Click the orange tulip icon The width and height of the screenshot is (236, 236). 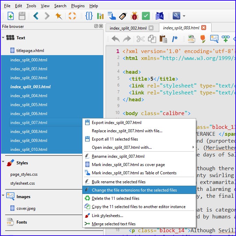(x=203, y=39)
